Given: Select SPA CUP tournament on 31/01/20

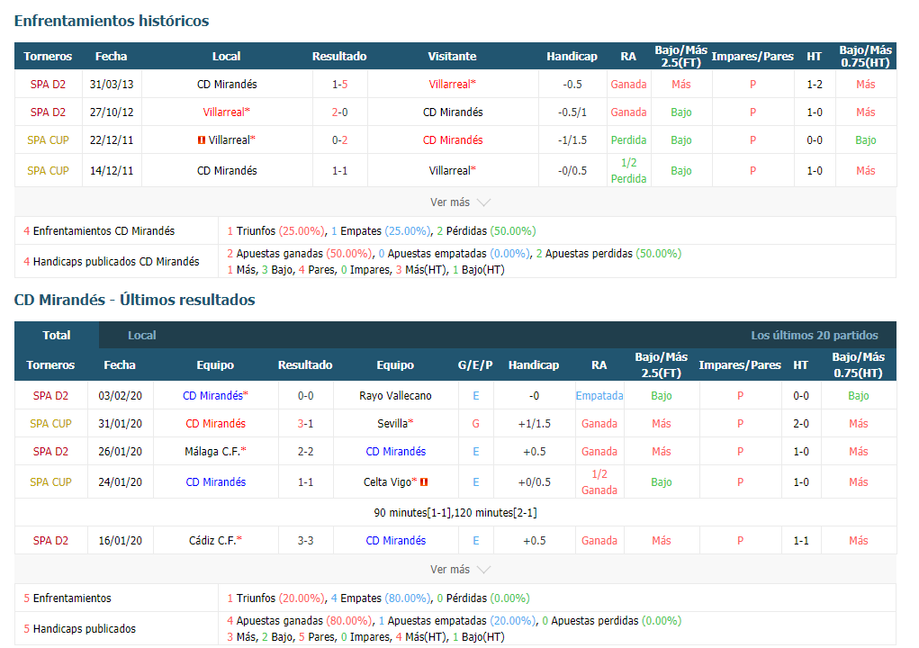Looking at the screenshot, I should [50, 424].
